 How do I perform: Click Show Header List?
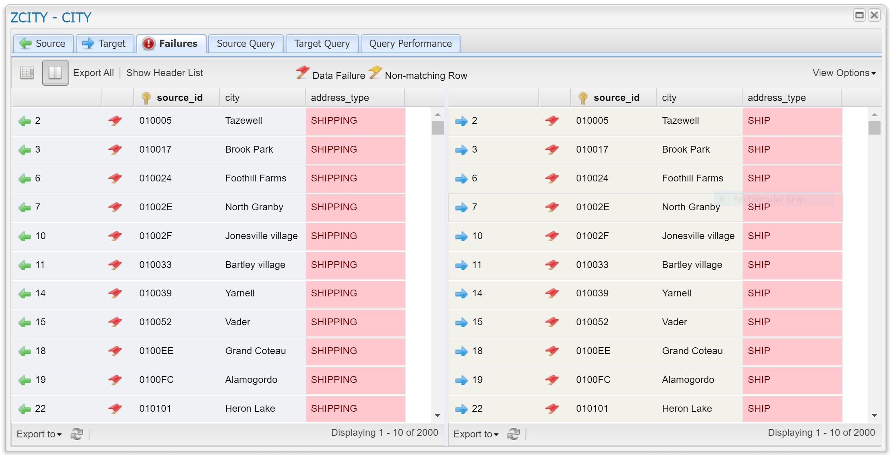(164, 73)
